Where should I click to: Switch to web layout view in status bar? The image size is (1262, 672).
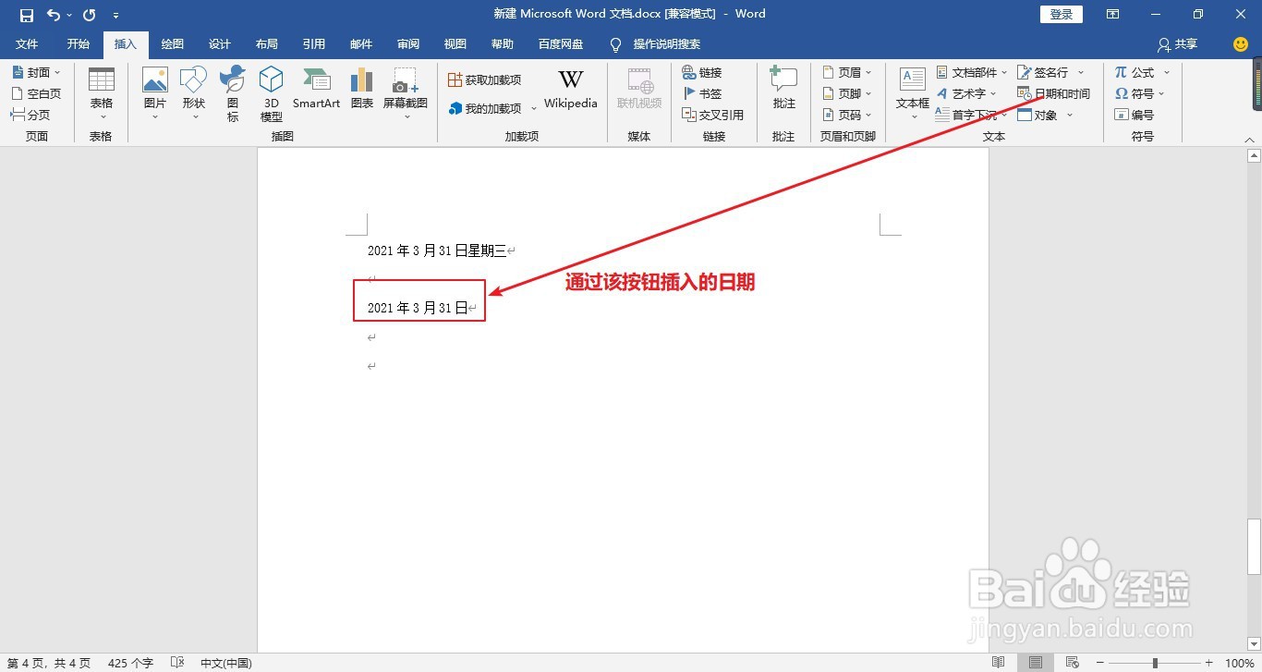[1072, 663]
